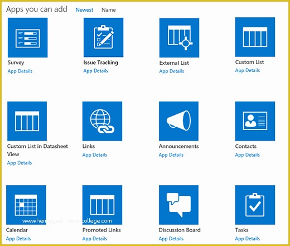This screenshot has height=246, width=290.
Task: Open App Details for Survey
Action: (20, 71)
